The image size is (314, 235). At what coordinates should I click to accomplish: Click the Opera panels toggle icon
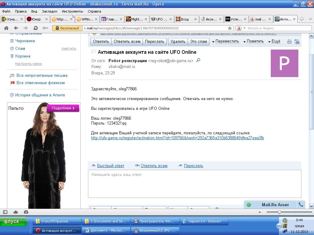pyautogui.click(x=5, y=212)
